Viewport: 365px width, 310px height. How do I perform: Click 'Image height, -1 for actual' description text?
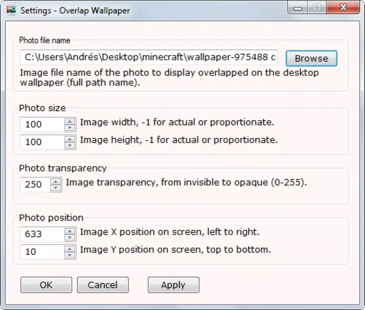coord(179,140)
